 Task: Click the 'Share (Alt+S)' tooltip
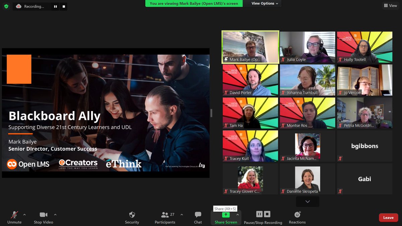(225, 209)
